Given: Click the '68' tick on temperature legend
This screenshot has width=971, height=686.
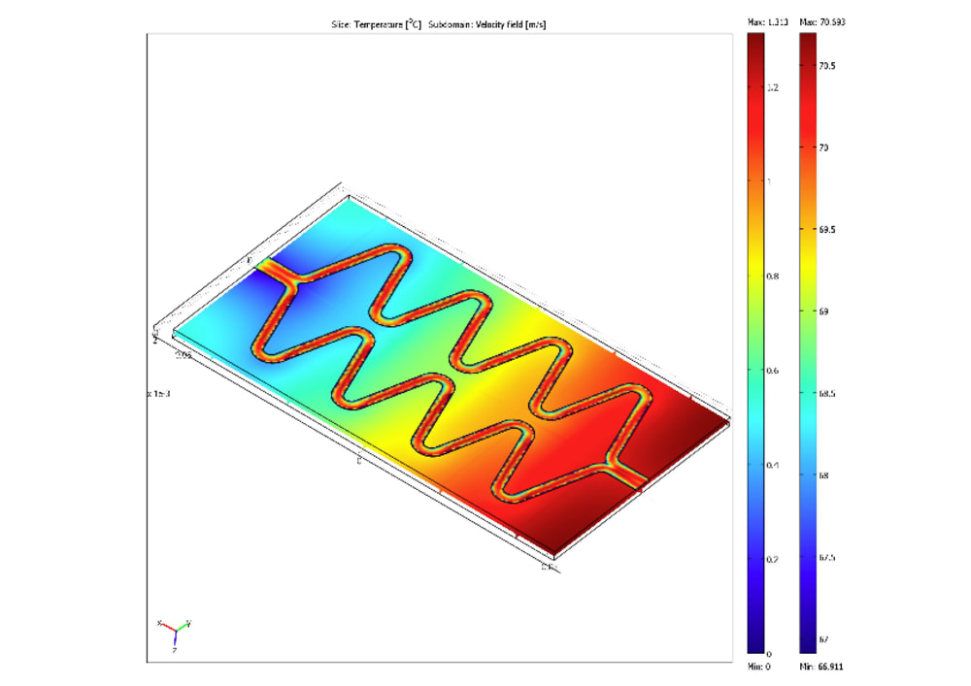Looking at the screenshot, I should (x=823, y=475).
